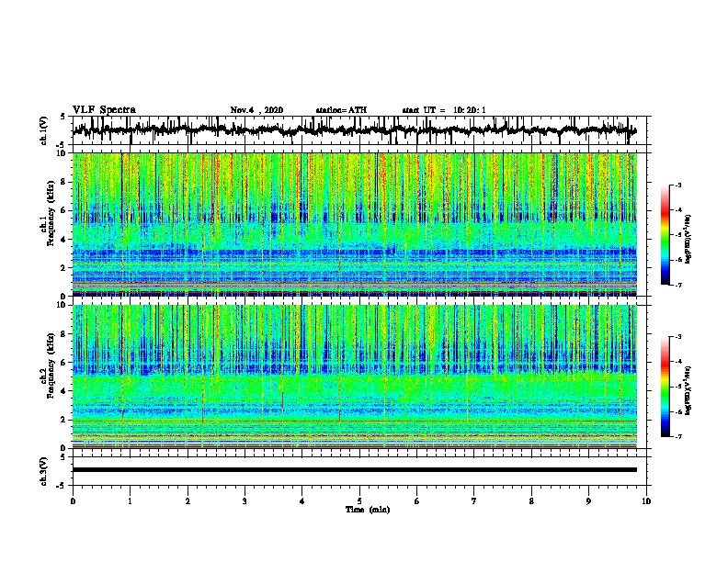
Task: Click time axis tick label "5"
Action: 359,501
